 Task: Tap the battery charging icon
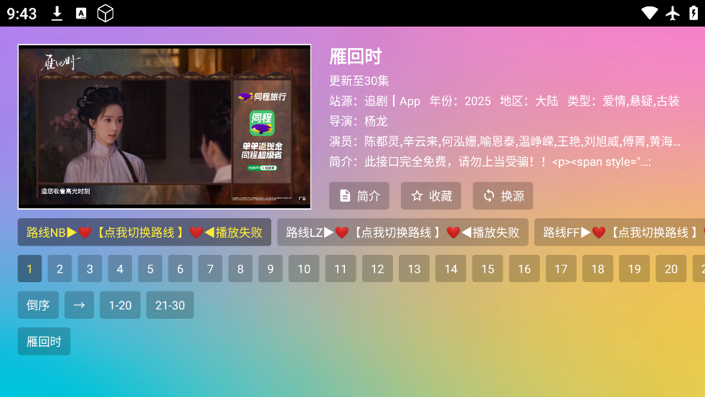click(694, 13)
